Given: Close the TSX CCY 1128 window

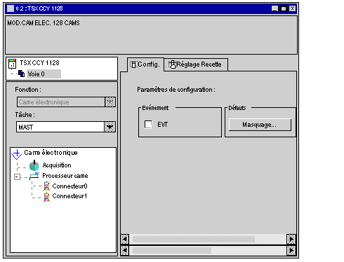Looking at the screenshot, I should (292, 8).
